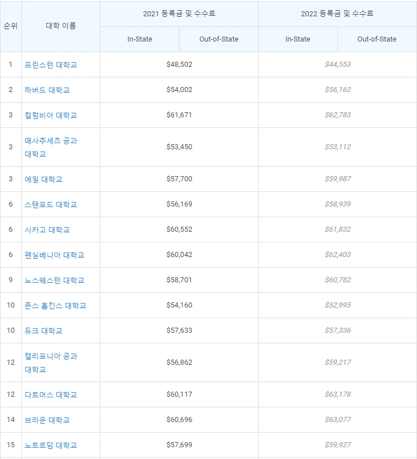Select the $60,117 tuition value
The image size is (417, 459).
pos(179,394)
